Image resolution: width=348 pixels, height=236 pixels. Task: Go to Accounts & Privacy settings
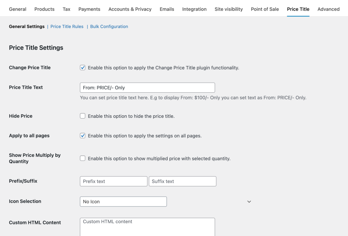pyautogui.click(x=130, y=9)
